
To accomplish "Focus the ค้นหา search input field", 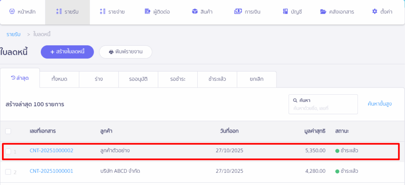I will (x=323, y=108).
